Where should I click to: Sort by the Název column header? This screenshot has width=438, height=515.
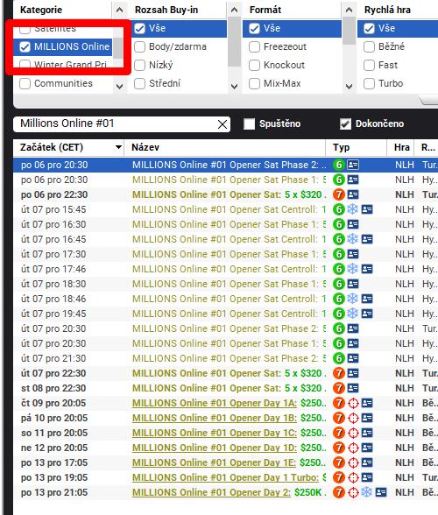pyautogui.click(x=225, y=147)
